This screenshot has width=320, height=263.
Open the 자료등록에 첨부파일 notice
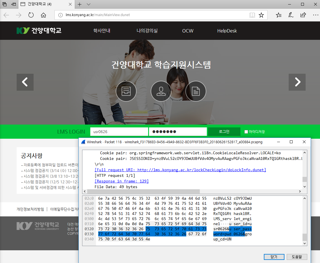point(51,165)
